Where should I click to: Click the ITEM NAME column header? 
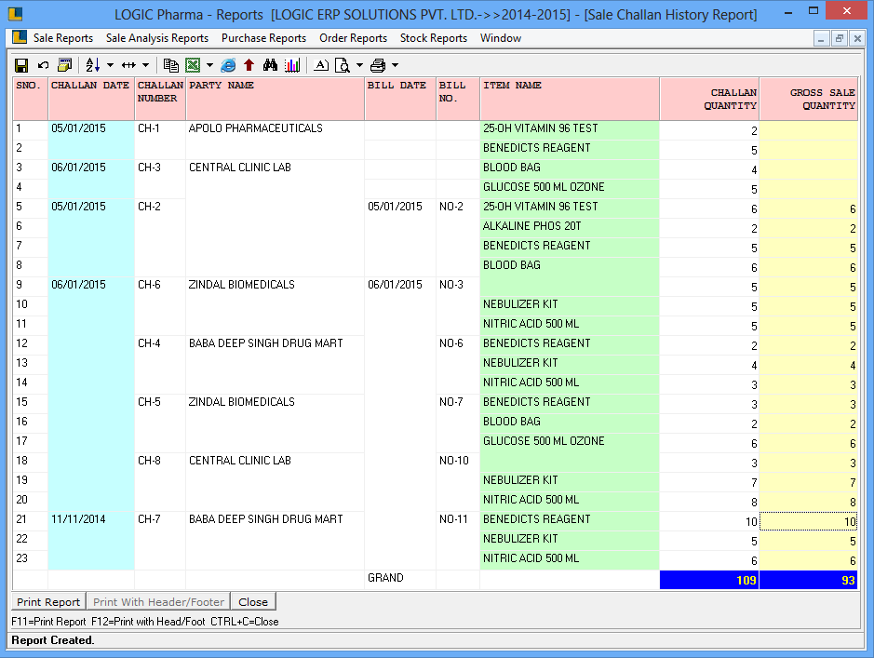click(570, 99)
